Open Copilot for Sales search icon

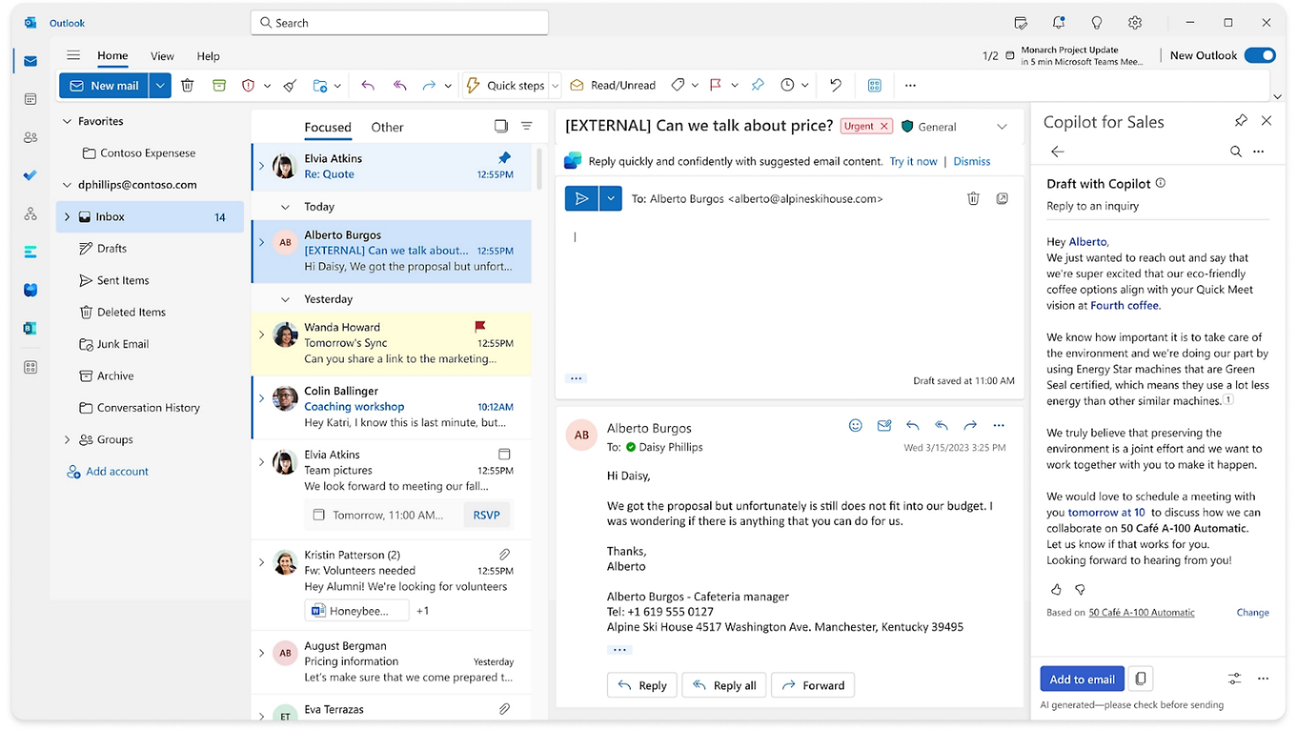click(x=1235, y=151)
